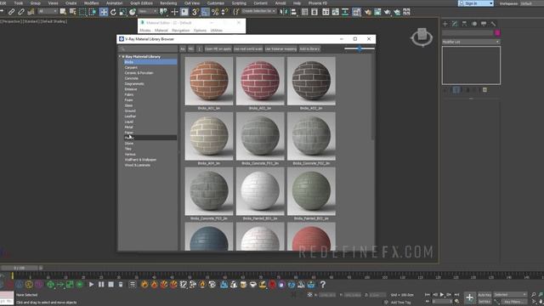The image size is (544, 306).
Task: Activate the Select Object tool
Action: [x=63, y=12]
